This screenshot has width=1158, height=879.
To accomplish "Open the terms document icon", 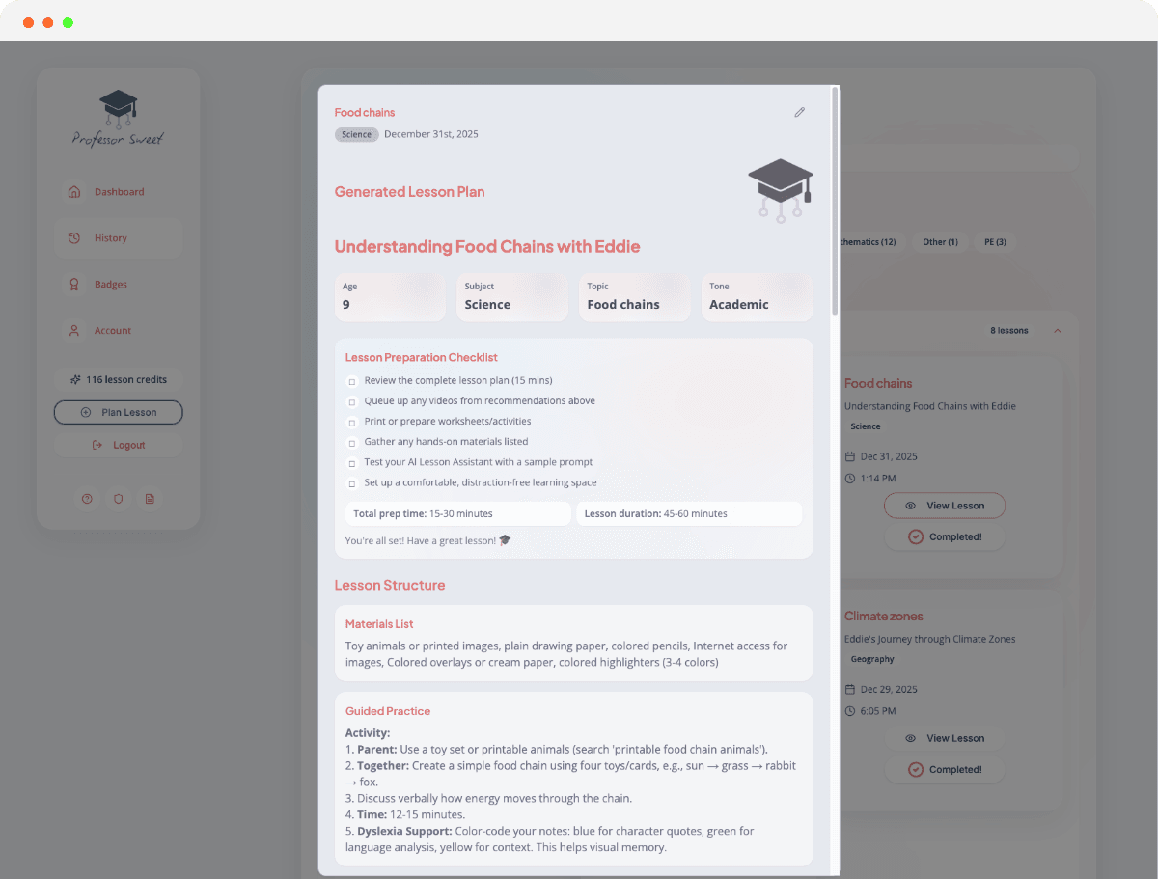I will (149, 499).
